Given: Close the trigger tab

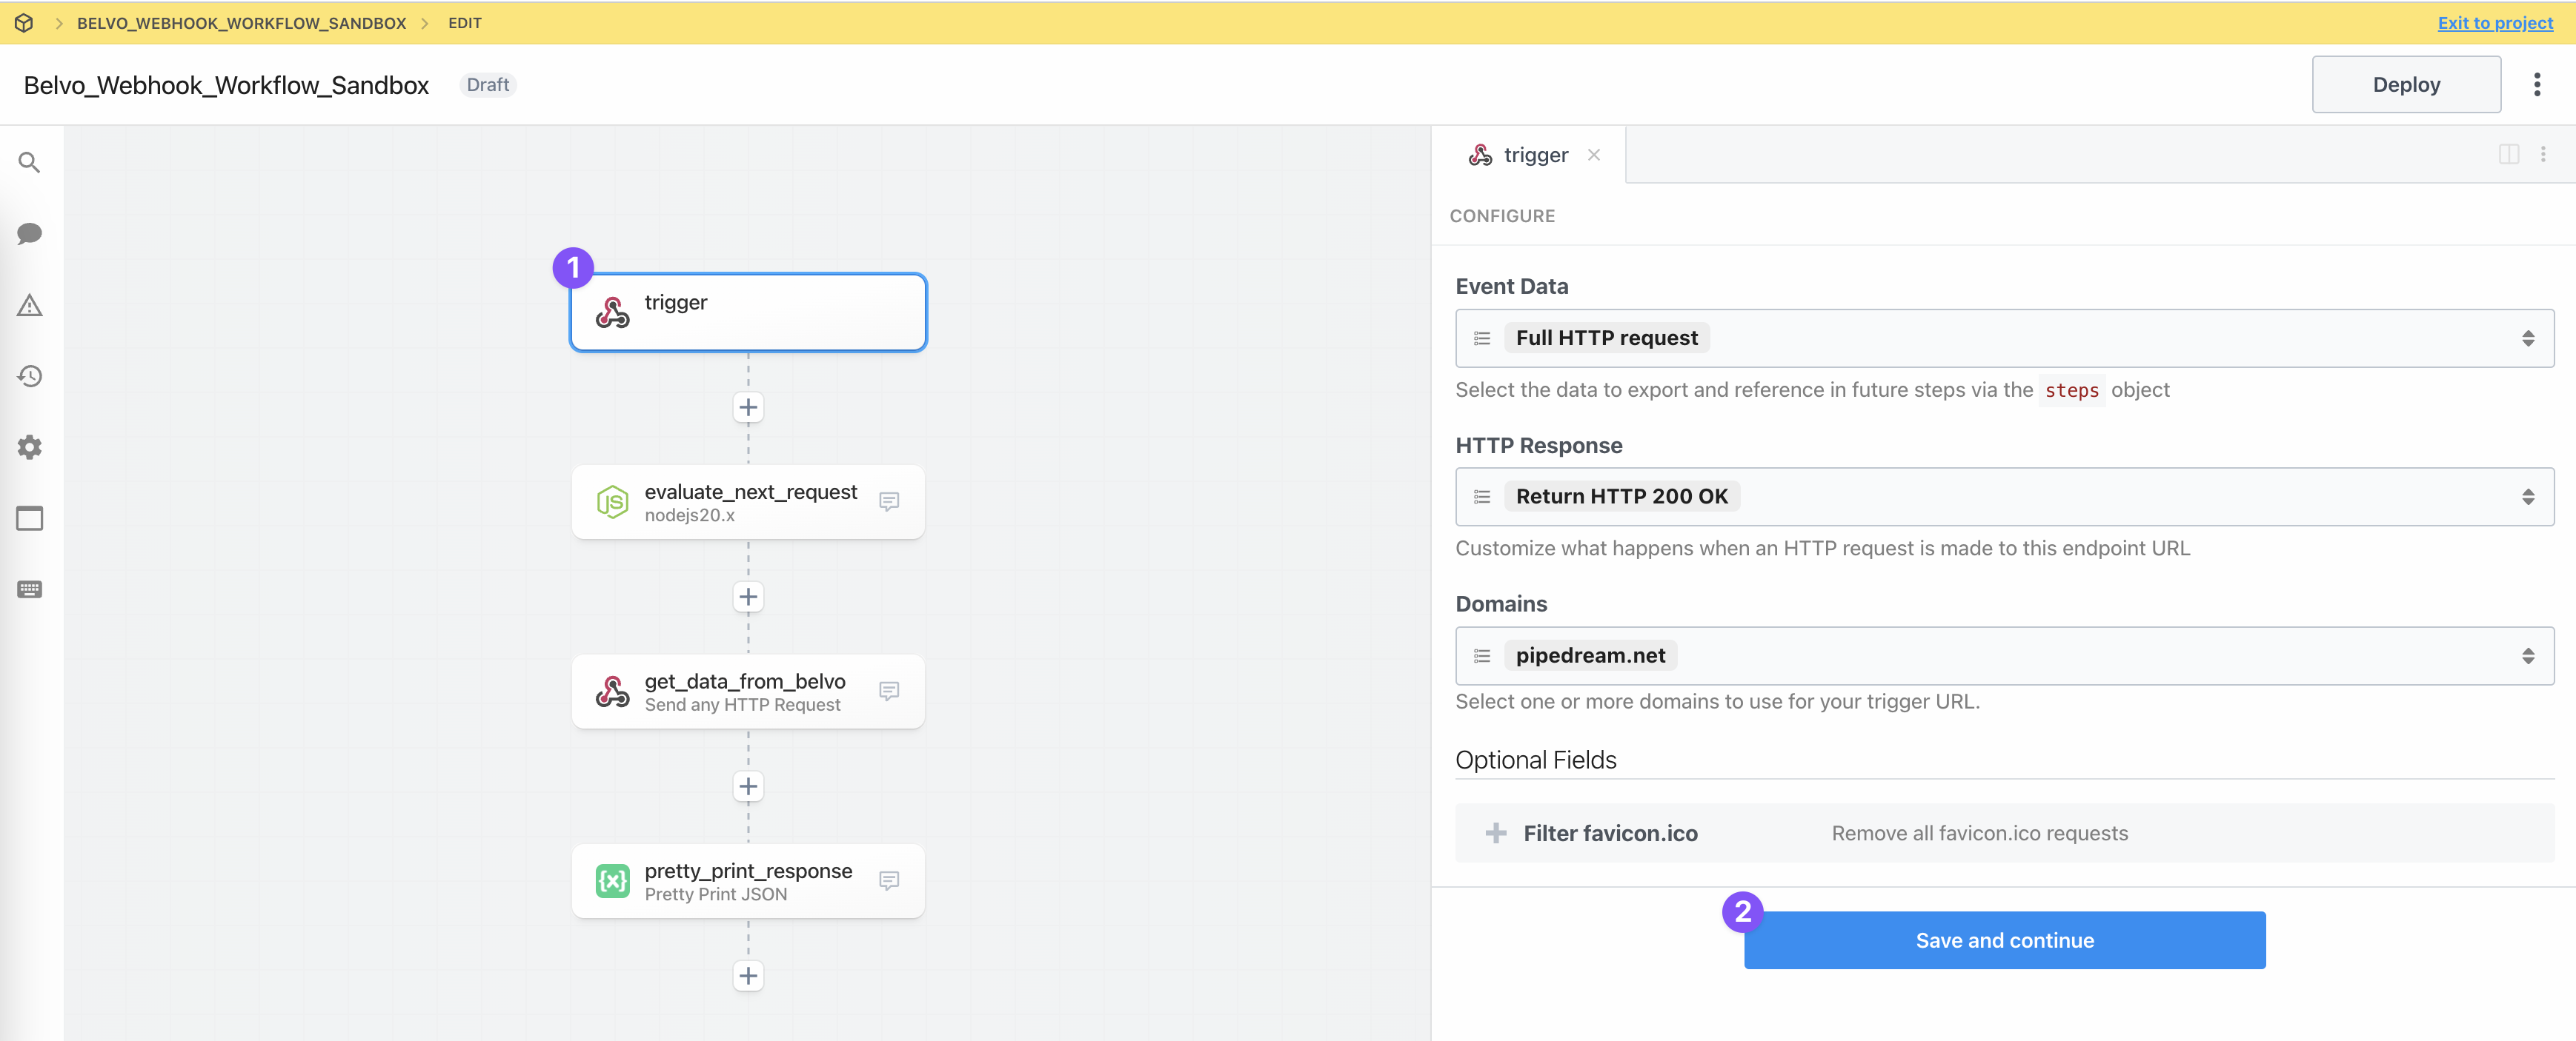Looking at the screenshot, I should [1594, 155].
